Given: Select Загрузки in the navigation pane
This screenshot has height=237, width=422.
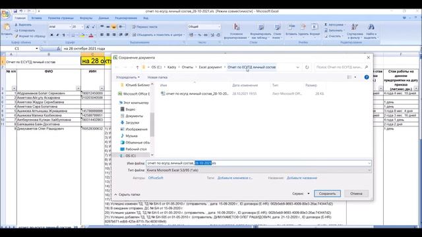Looking at the screenshot, I should (x=132, y=122).
